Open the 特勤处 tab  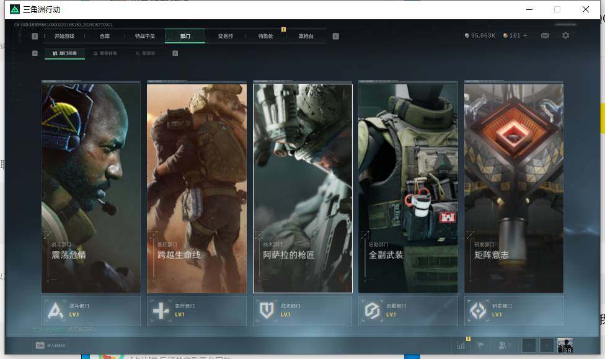pos(265,36)
